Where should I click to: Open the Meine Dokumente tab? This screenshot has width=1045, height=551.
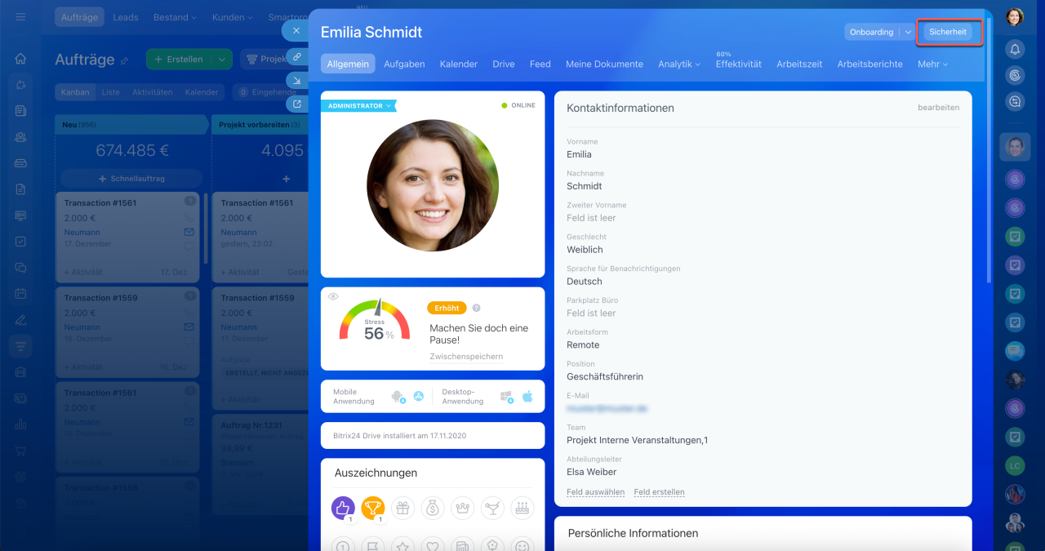604,64
